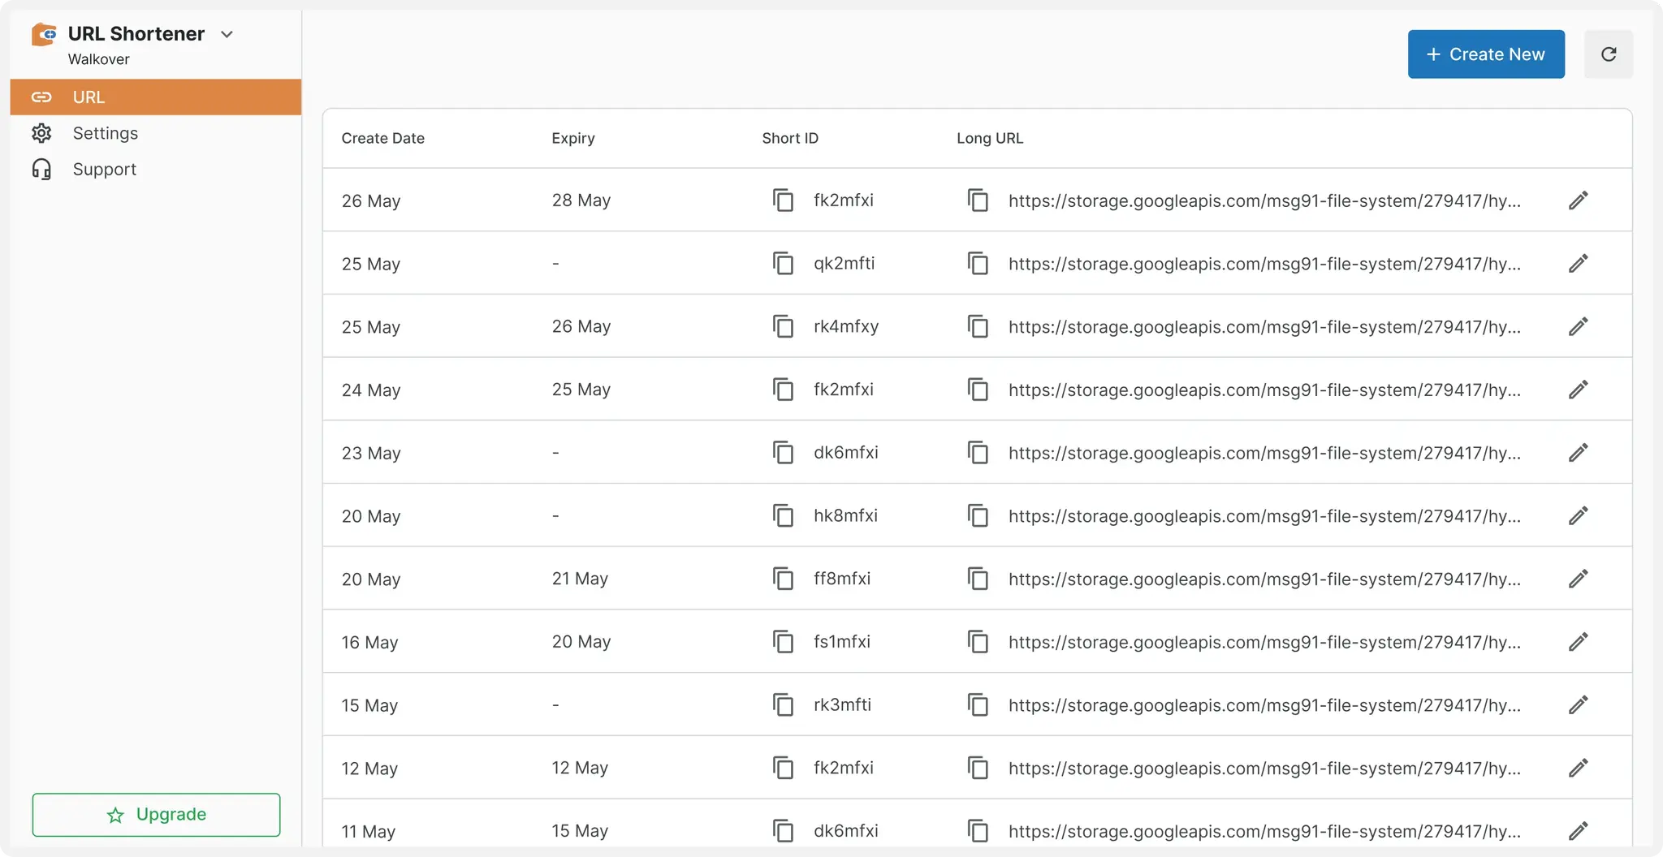
Task: Copy the long URL for hk8mfxi
Action: (978, 516)
